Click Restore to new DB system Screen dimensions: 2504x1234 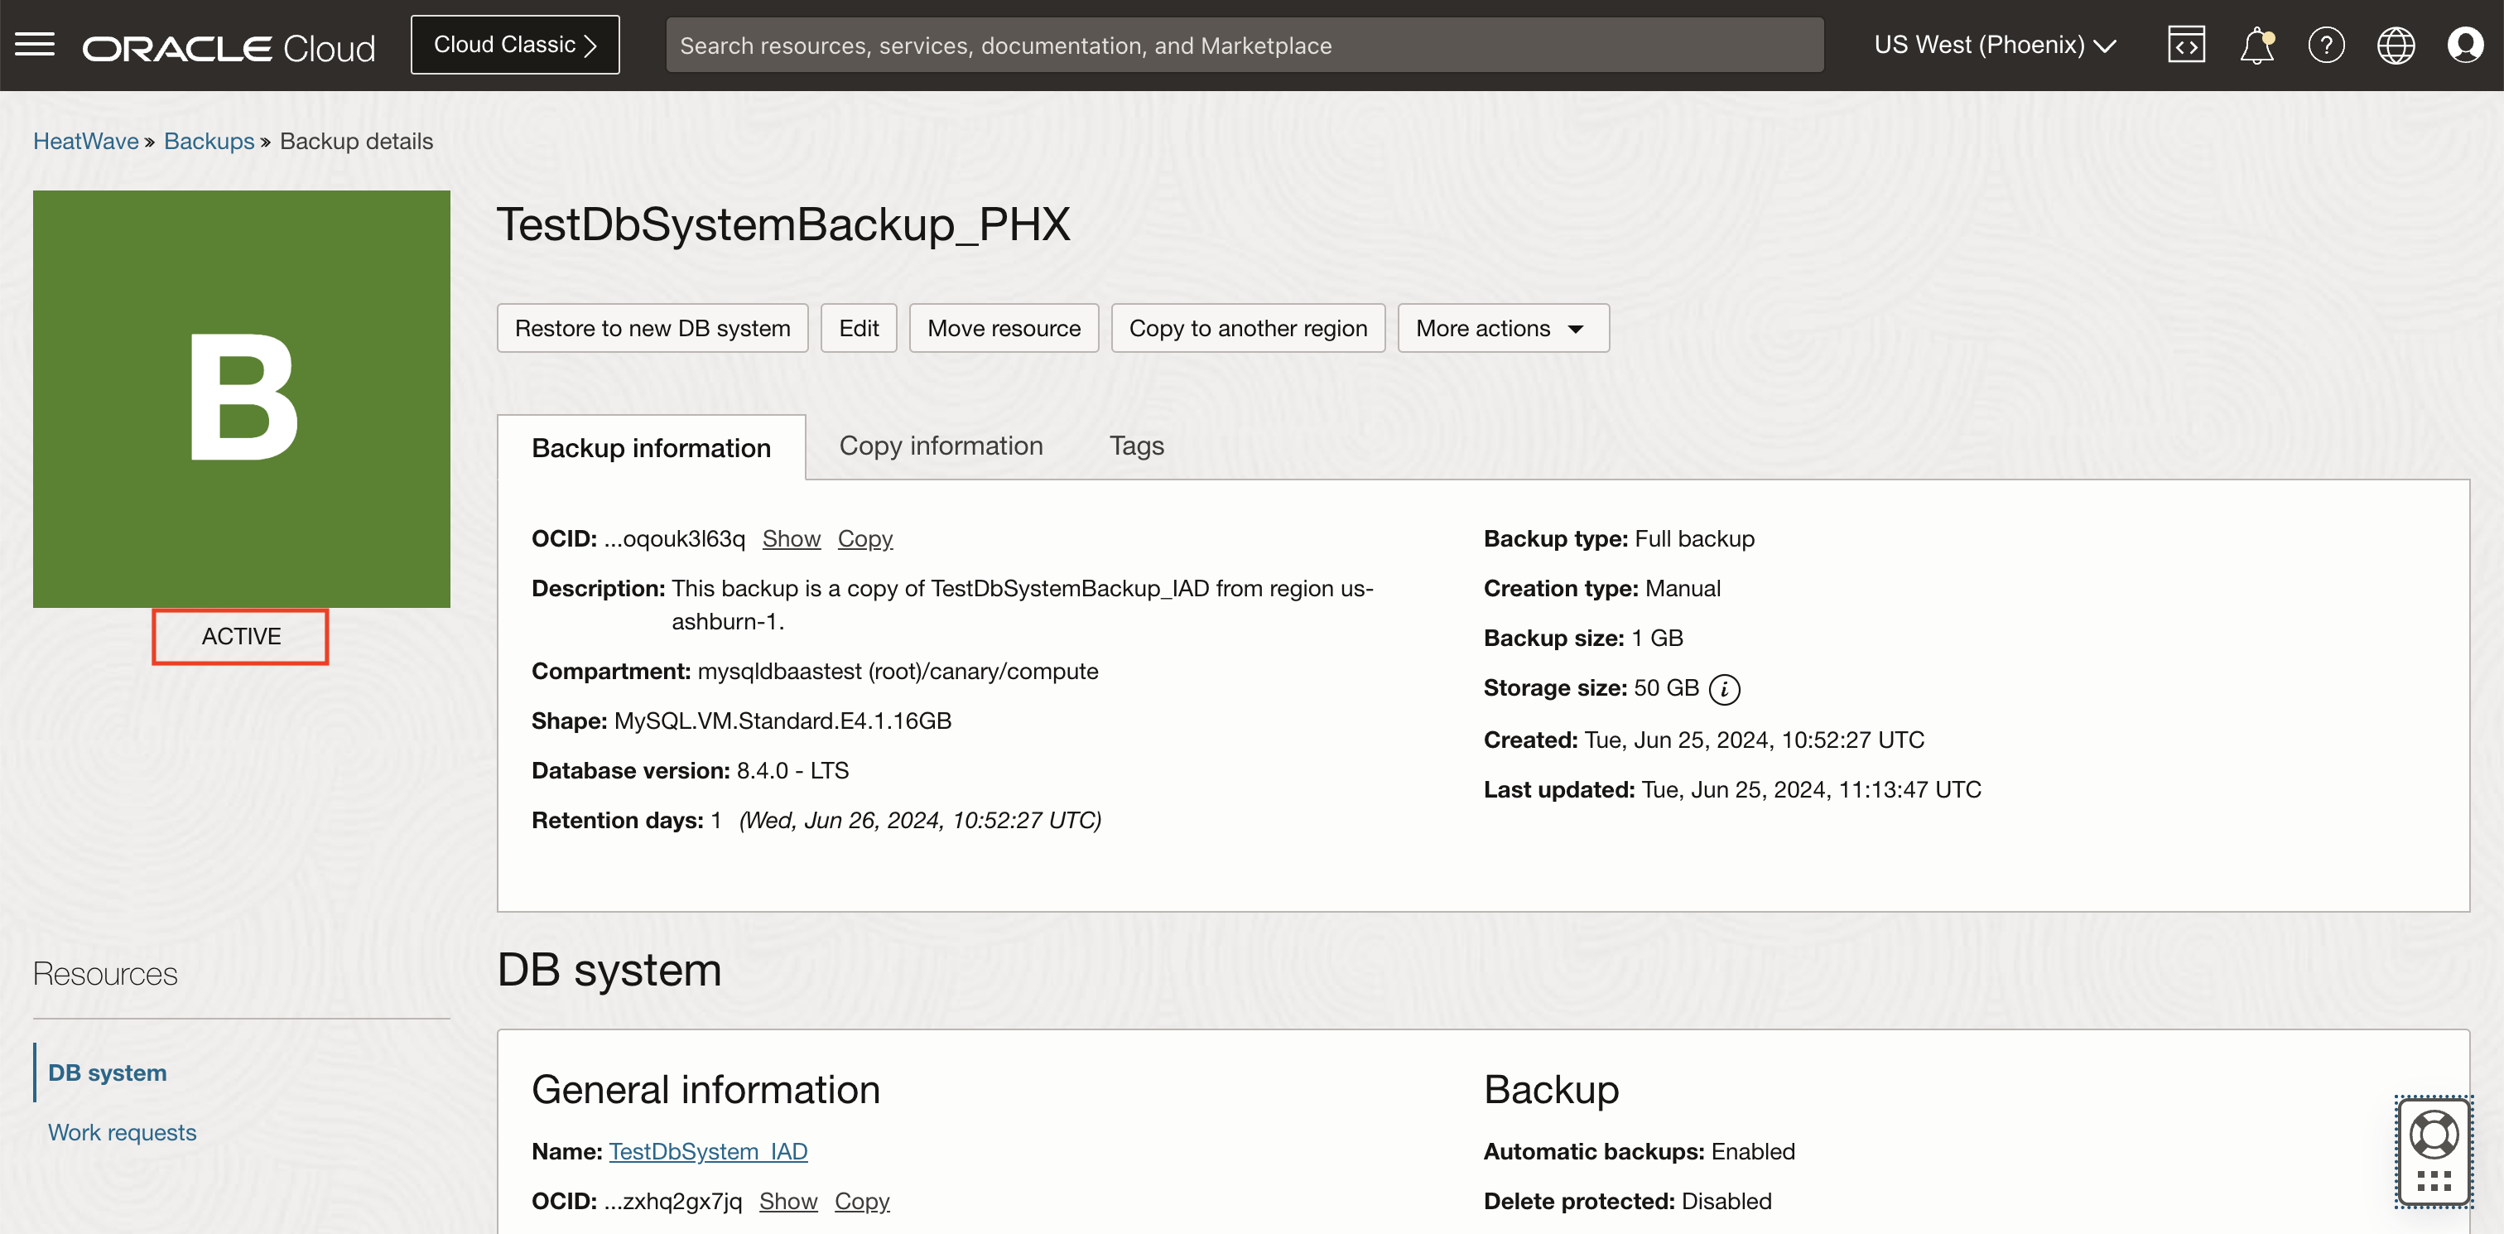click(x=652, y=329)
